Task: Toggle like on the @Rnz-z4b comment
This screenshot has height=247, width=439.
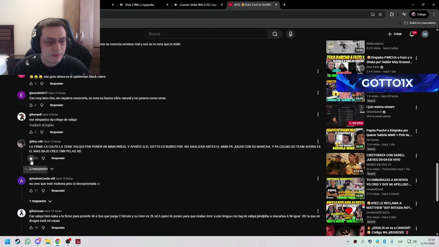Action: pyautogui.click(x=31, y=158)
